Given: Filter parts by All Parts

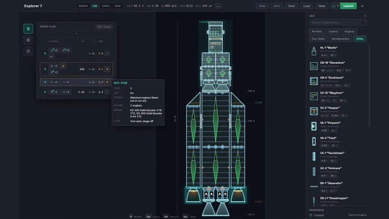Looking at the screenshot, I should [317, 32].
